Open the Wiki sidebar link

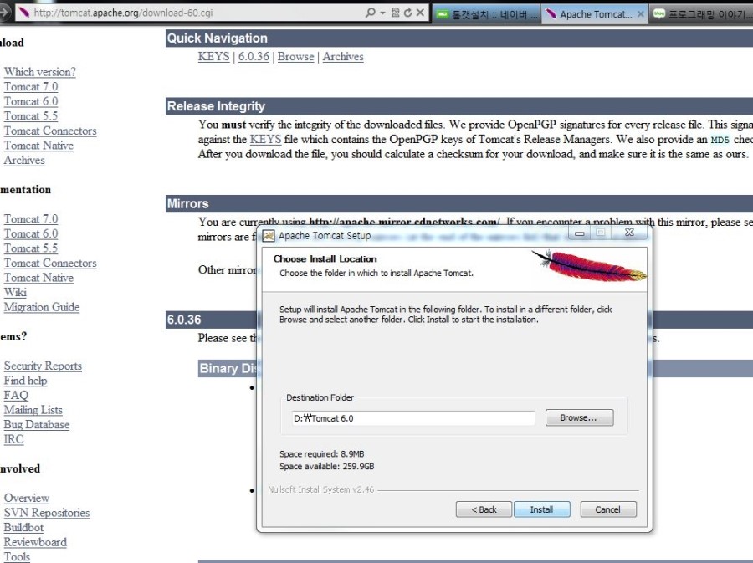tap(15, 292)
